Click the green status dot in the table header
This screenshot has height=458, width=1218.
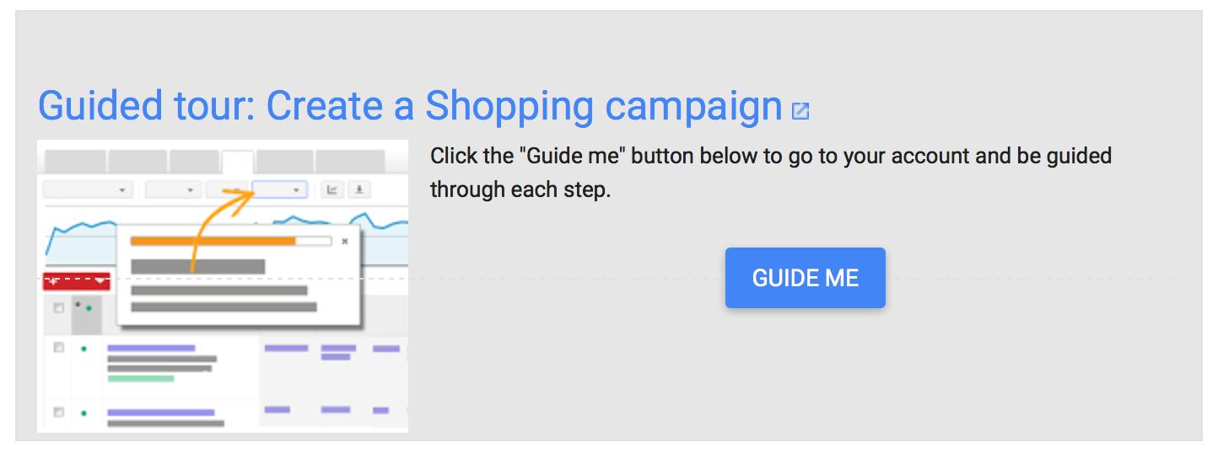(88, 308)
